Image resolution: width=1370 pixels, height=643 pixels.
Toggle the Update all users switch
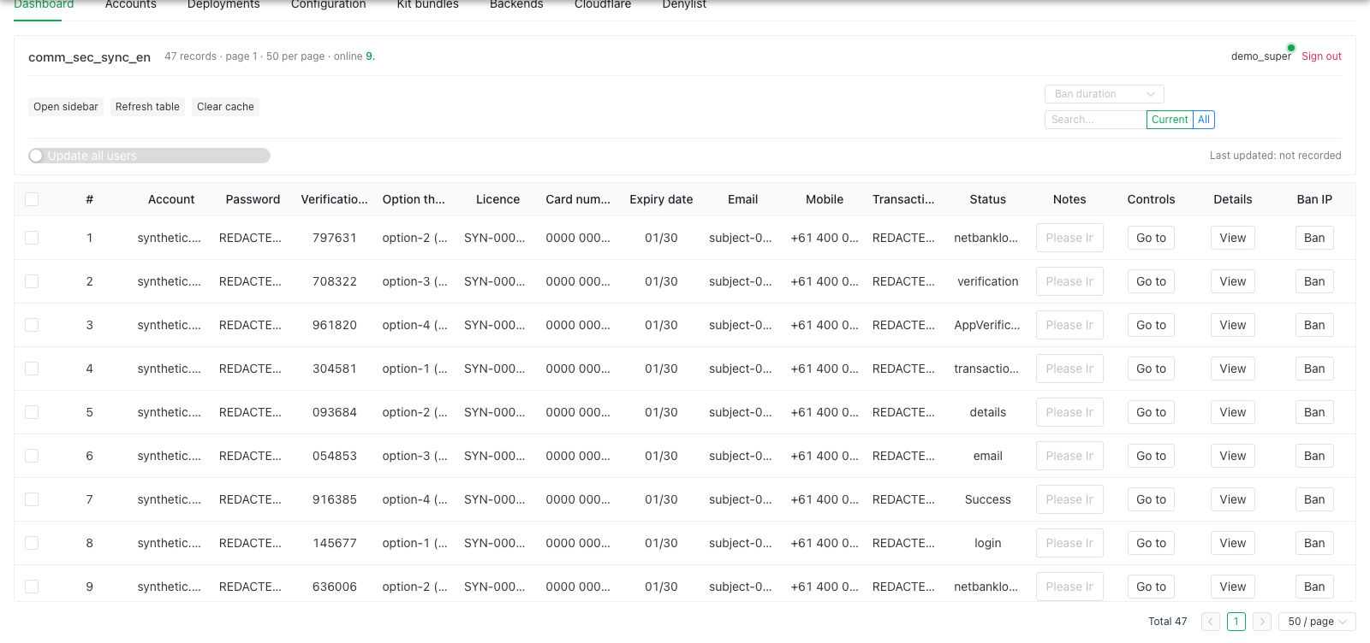[x=149, y=156]
